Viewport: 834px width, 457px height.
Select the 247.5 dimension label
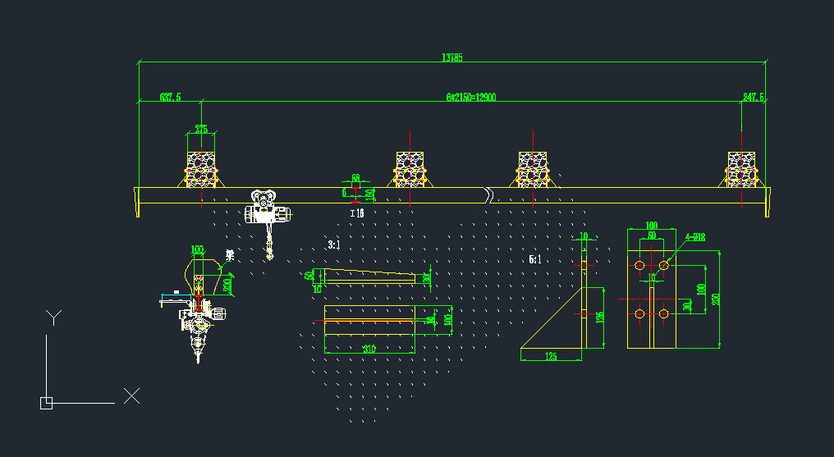click(754, 97)
